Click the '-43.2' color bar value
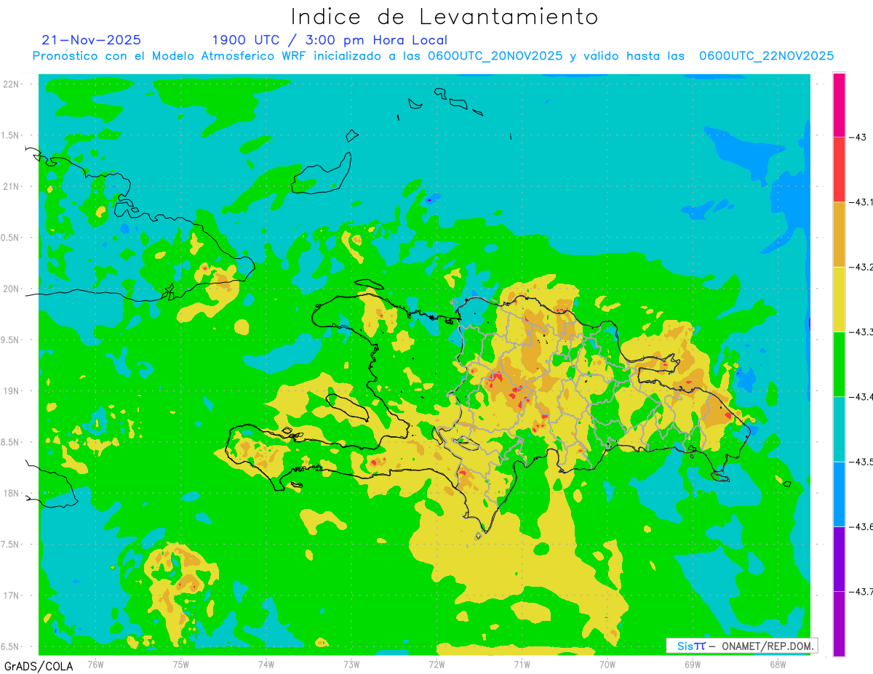 (861, 267)
